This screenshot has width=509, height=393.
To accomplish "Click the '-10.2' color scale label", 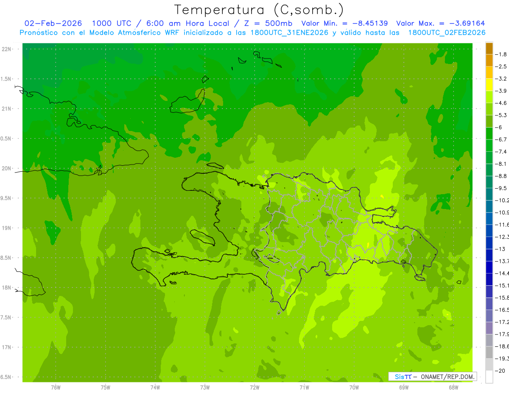I will tap(502, 200).
